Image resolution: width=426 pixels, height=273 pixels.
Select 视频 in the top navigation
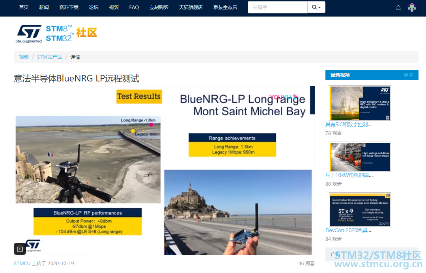pos(114,7)
